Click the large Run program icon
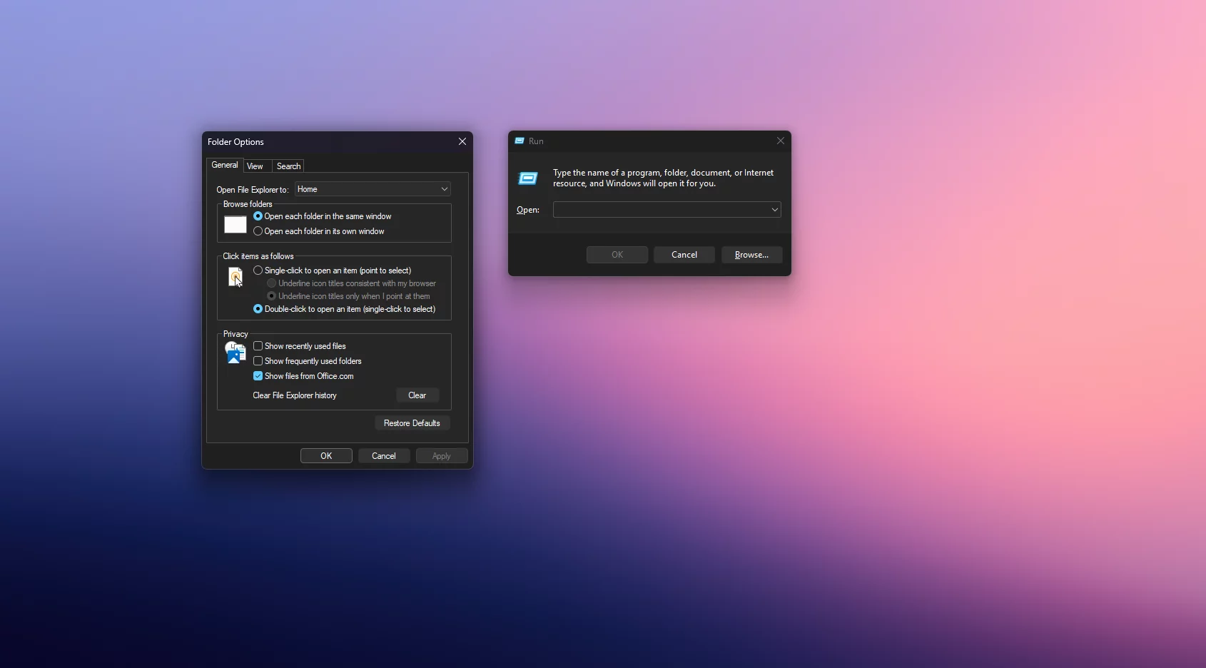 tap(528, 178)
